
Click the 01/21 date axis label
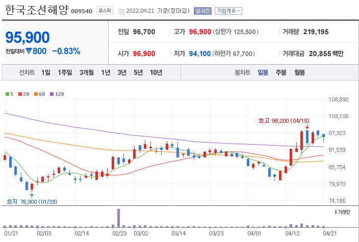tap(11, 233)
